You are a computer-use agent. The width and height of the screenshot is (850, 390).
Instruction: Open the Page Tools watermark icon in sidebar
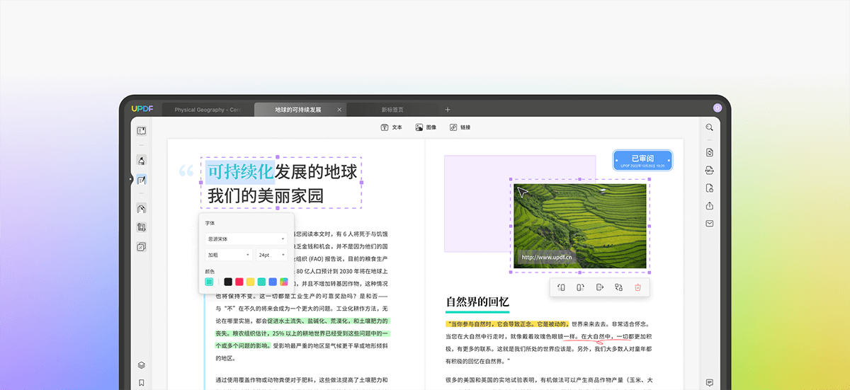click(x=142, y=247)
